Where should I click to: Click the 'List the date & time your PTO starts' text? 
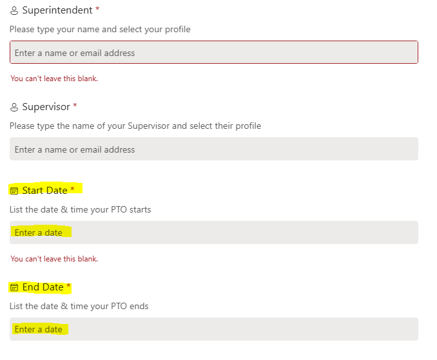point(81,209)
